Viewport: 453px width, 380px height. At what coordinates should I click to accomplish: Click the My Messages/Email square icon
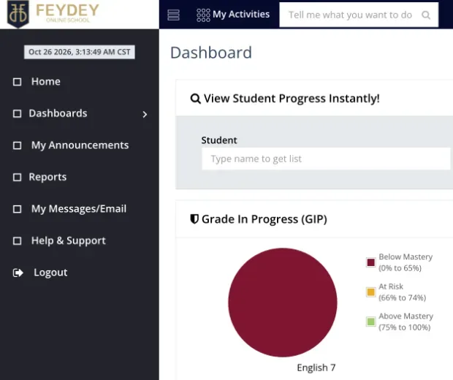pos(17,209)
